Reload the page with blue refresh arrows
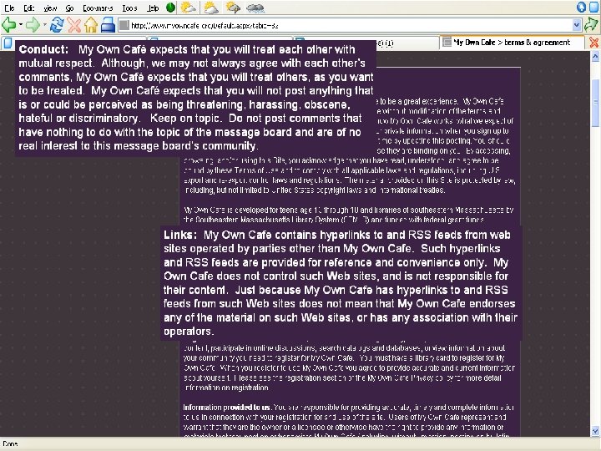 point(57,25)
